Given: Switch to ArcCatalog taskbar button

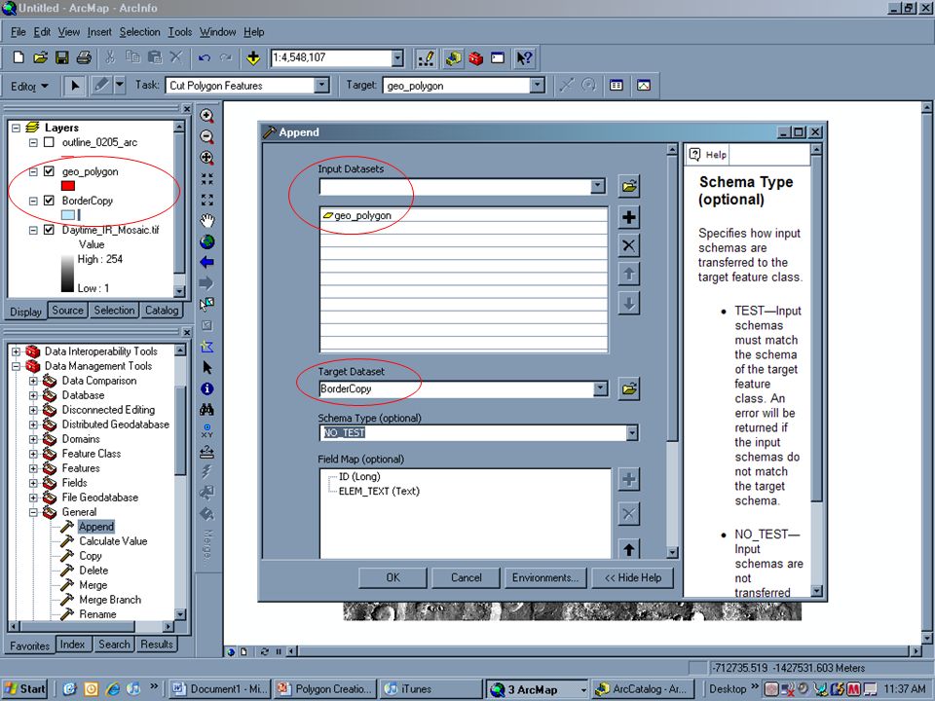Looking at the screenshot, I should click(643, 689).
